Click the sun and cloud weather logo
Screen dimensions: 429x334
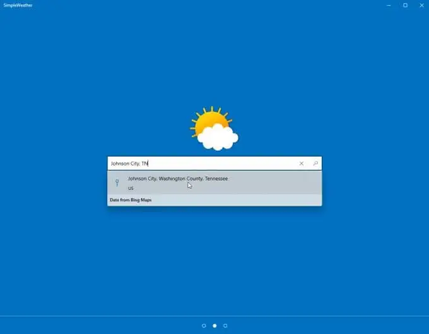coord(214,128)
